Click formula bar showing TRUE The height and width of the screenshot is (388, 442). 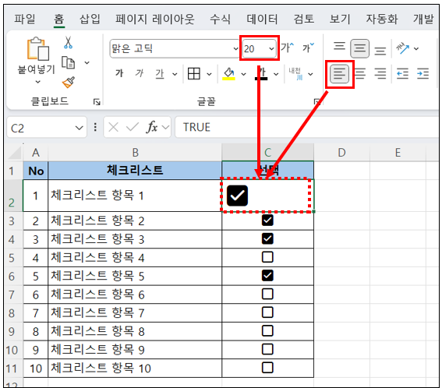(306, 127)
